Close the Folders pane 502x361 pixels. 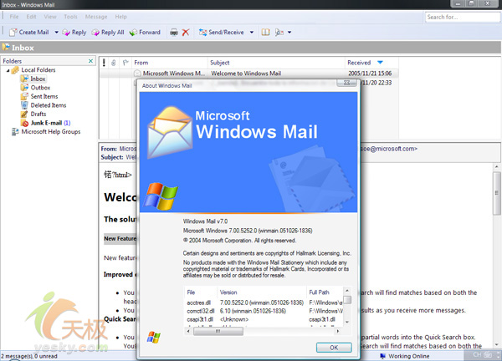(x=90, y=61)
